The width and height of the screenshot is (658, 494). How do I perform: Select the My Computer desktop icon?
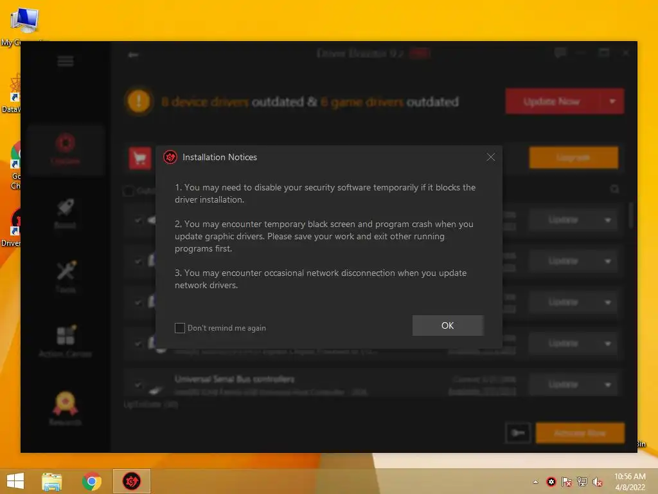coord(23,25)
